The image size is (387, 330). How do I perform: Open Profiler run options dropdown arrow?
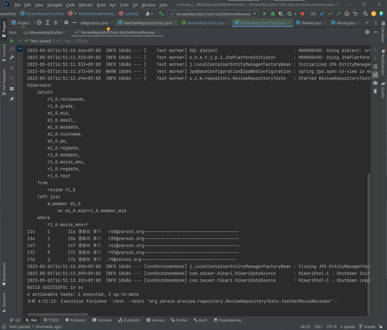(x=295, y=14)
